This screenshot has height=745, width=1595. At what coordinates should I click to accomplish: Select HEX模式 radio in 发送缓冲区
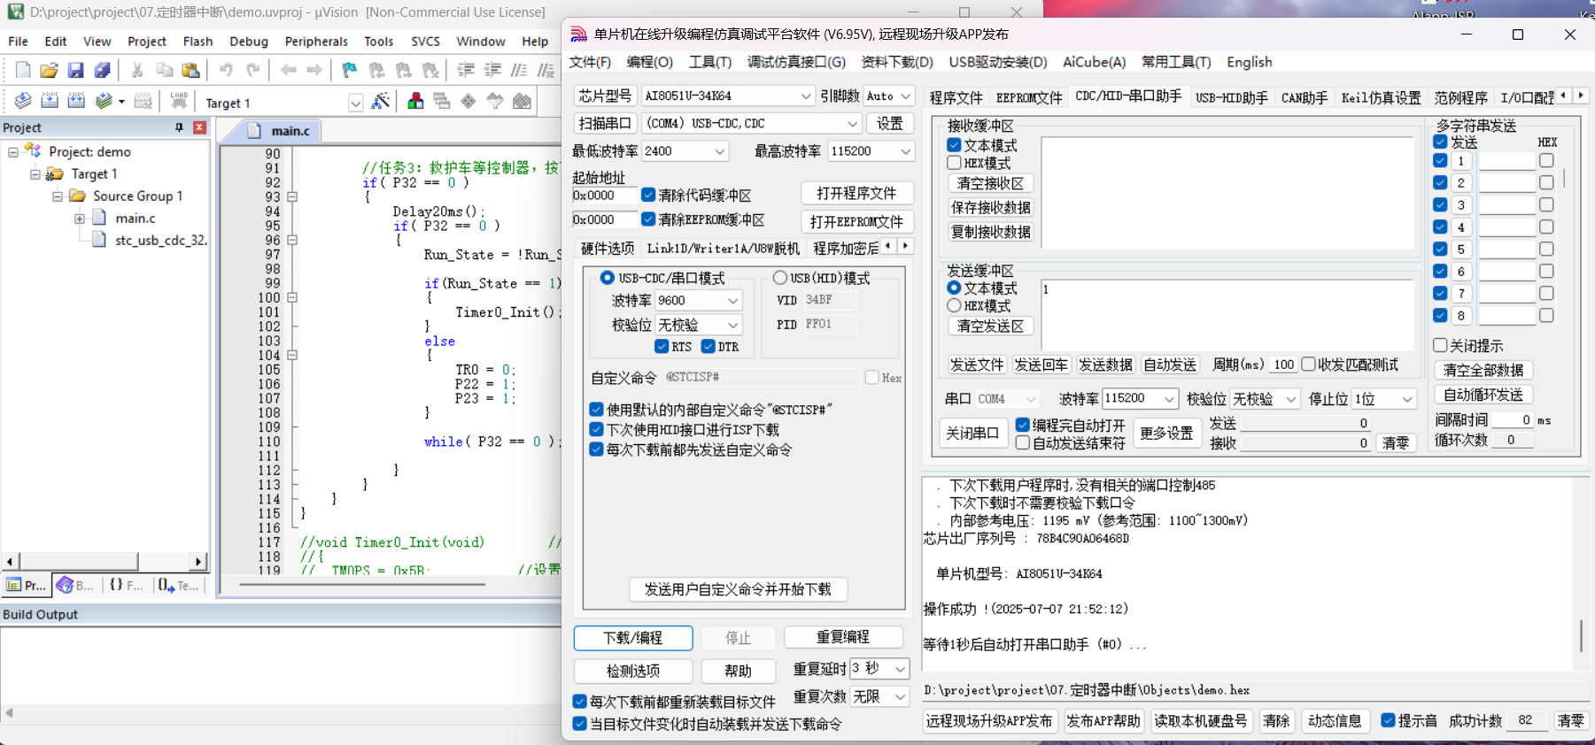954,305
